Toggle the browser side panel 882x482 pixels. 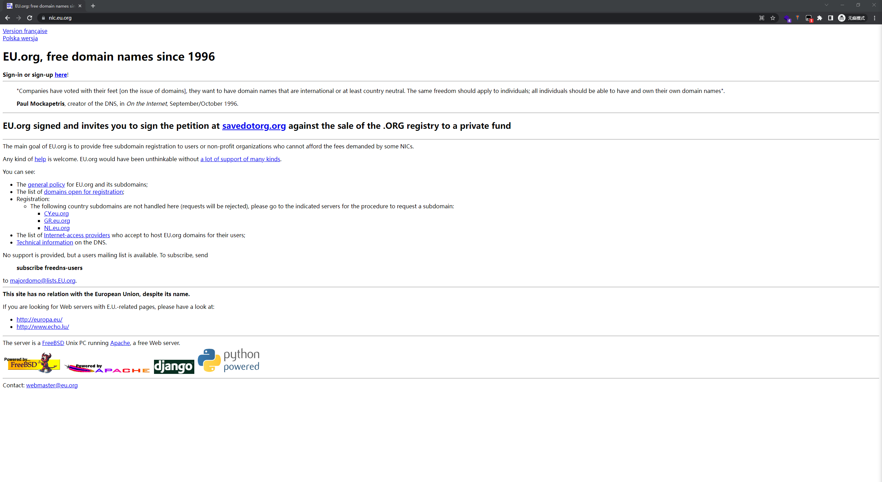pos(831,18)
